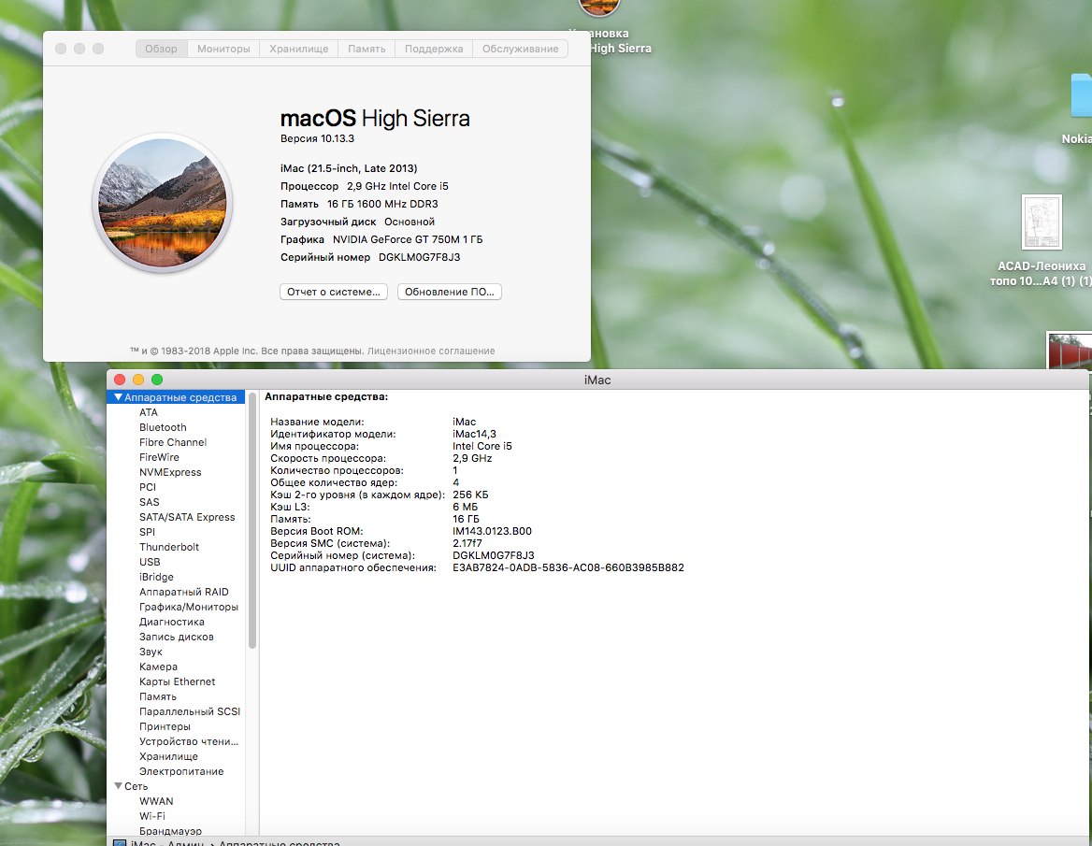Select Принтеры in the sidebar
This screenshot has height=846, width=1092.
pos(165,727)
